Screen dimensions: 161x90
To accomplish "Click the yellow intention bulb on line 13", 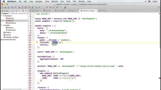I will (37, 42).
